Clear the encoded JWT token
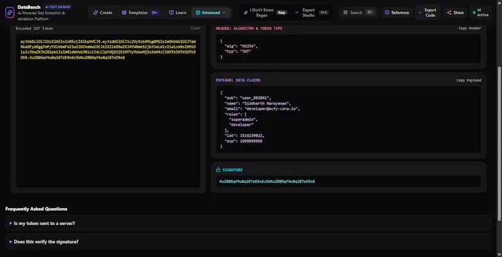Viewport: 502px width, 257px height. tap(195, 28)
